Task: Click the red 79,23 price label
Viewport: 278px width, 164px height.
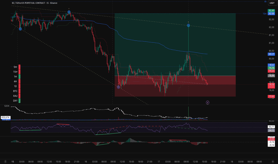Action: click(x=271, y=71)
